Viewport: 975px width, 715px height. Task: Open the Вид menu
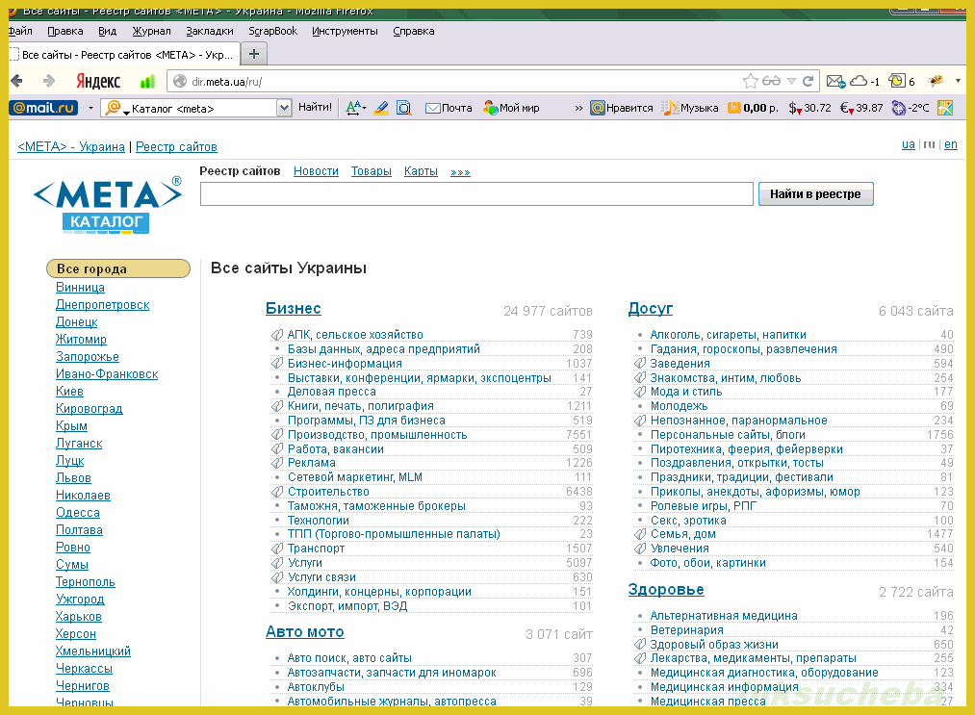pos(108,31)
